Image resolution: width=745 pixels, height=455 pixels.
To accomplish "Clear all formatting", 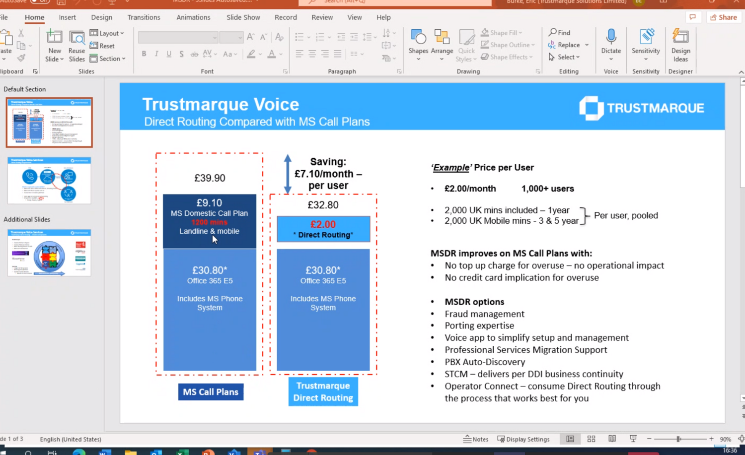I will [x=280, y=37].
